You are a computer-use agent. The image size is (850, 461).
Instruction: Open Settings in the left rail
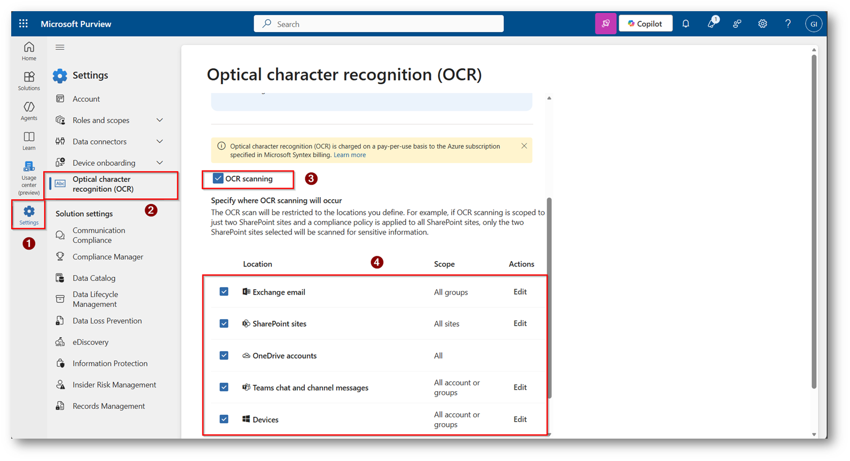tap(29, 215)
